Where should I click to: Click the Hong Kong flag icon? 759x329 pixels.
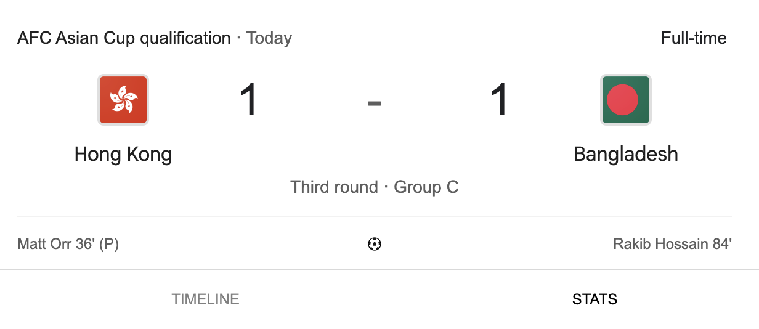(123, 100)
